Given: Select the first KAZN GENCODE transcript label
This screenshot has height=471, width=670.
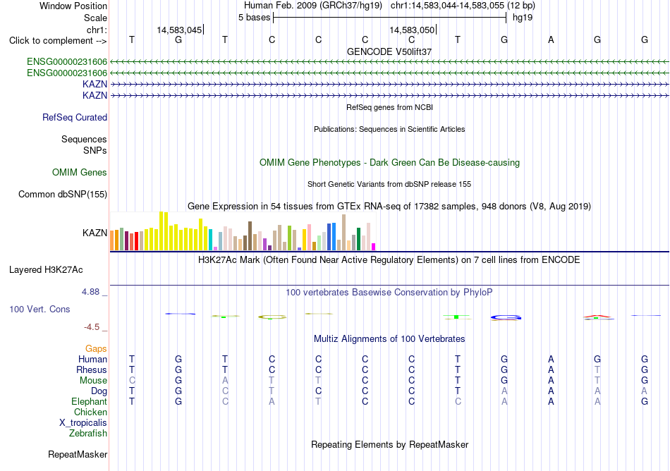Looking at the screenshot, I should click(x=95, y=84).
